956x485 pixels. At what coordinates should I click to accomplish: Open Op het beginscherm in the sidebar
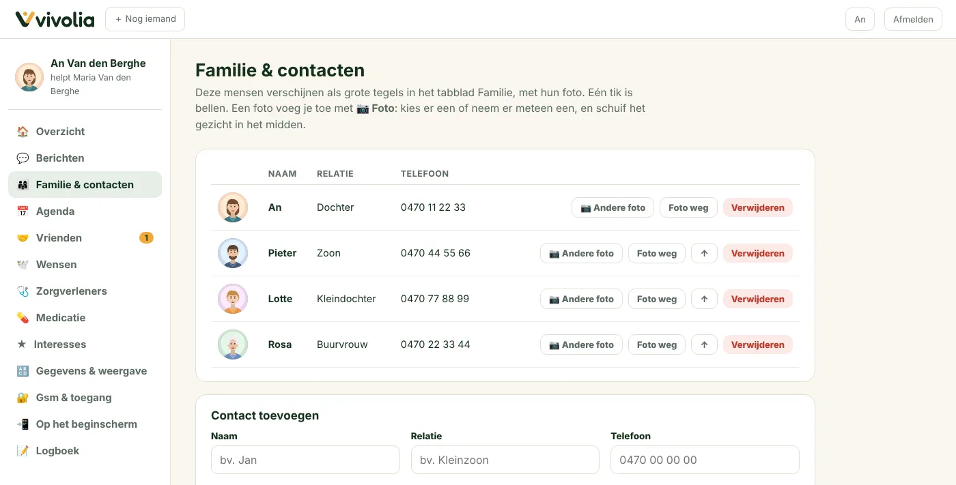pos(85,424)
